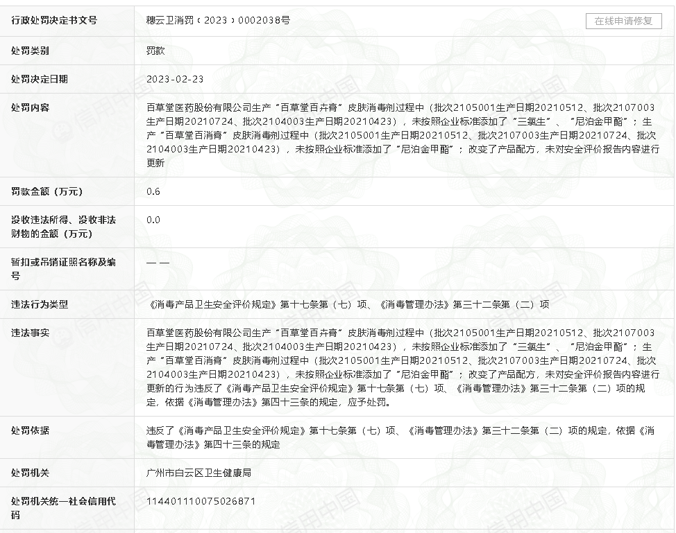The height and width of the screenshot is (533, 676).
Task: Click the 违法事实 row label
Action: point(31,333)
